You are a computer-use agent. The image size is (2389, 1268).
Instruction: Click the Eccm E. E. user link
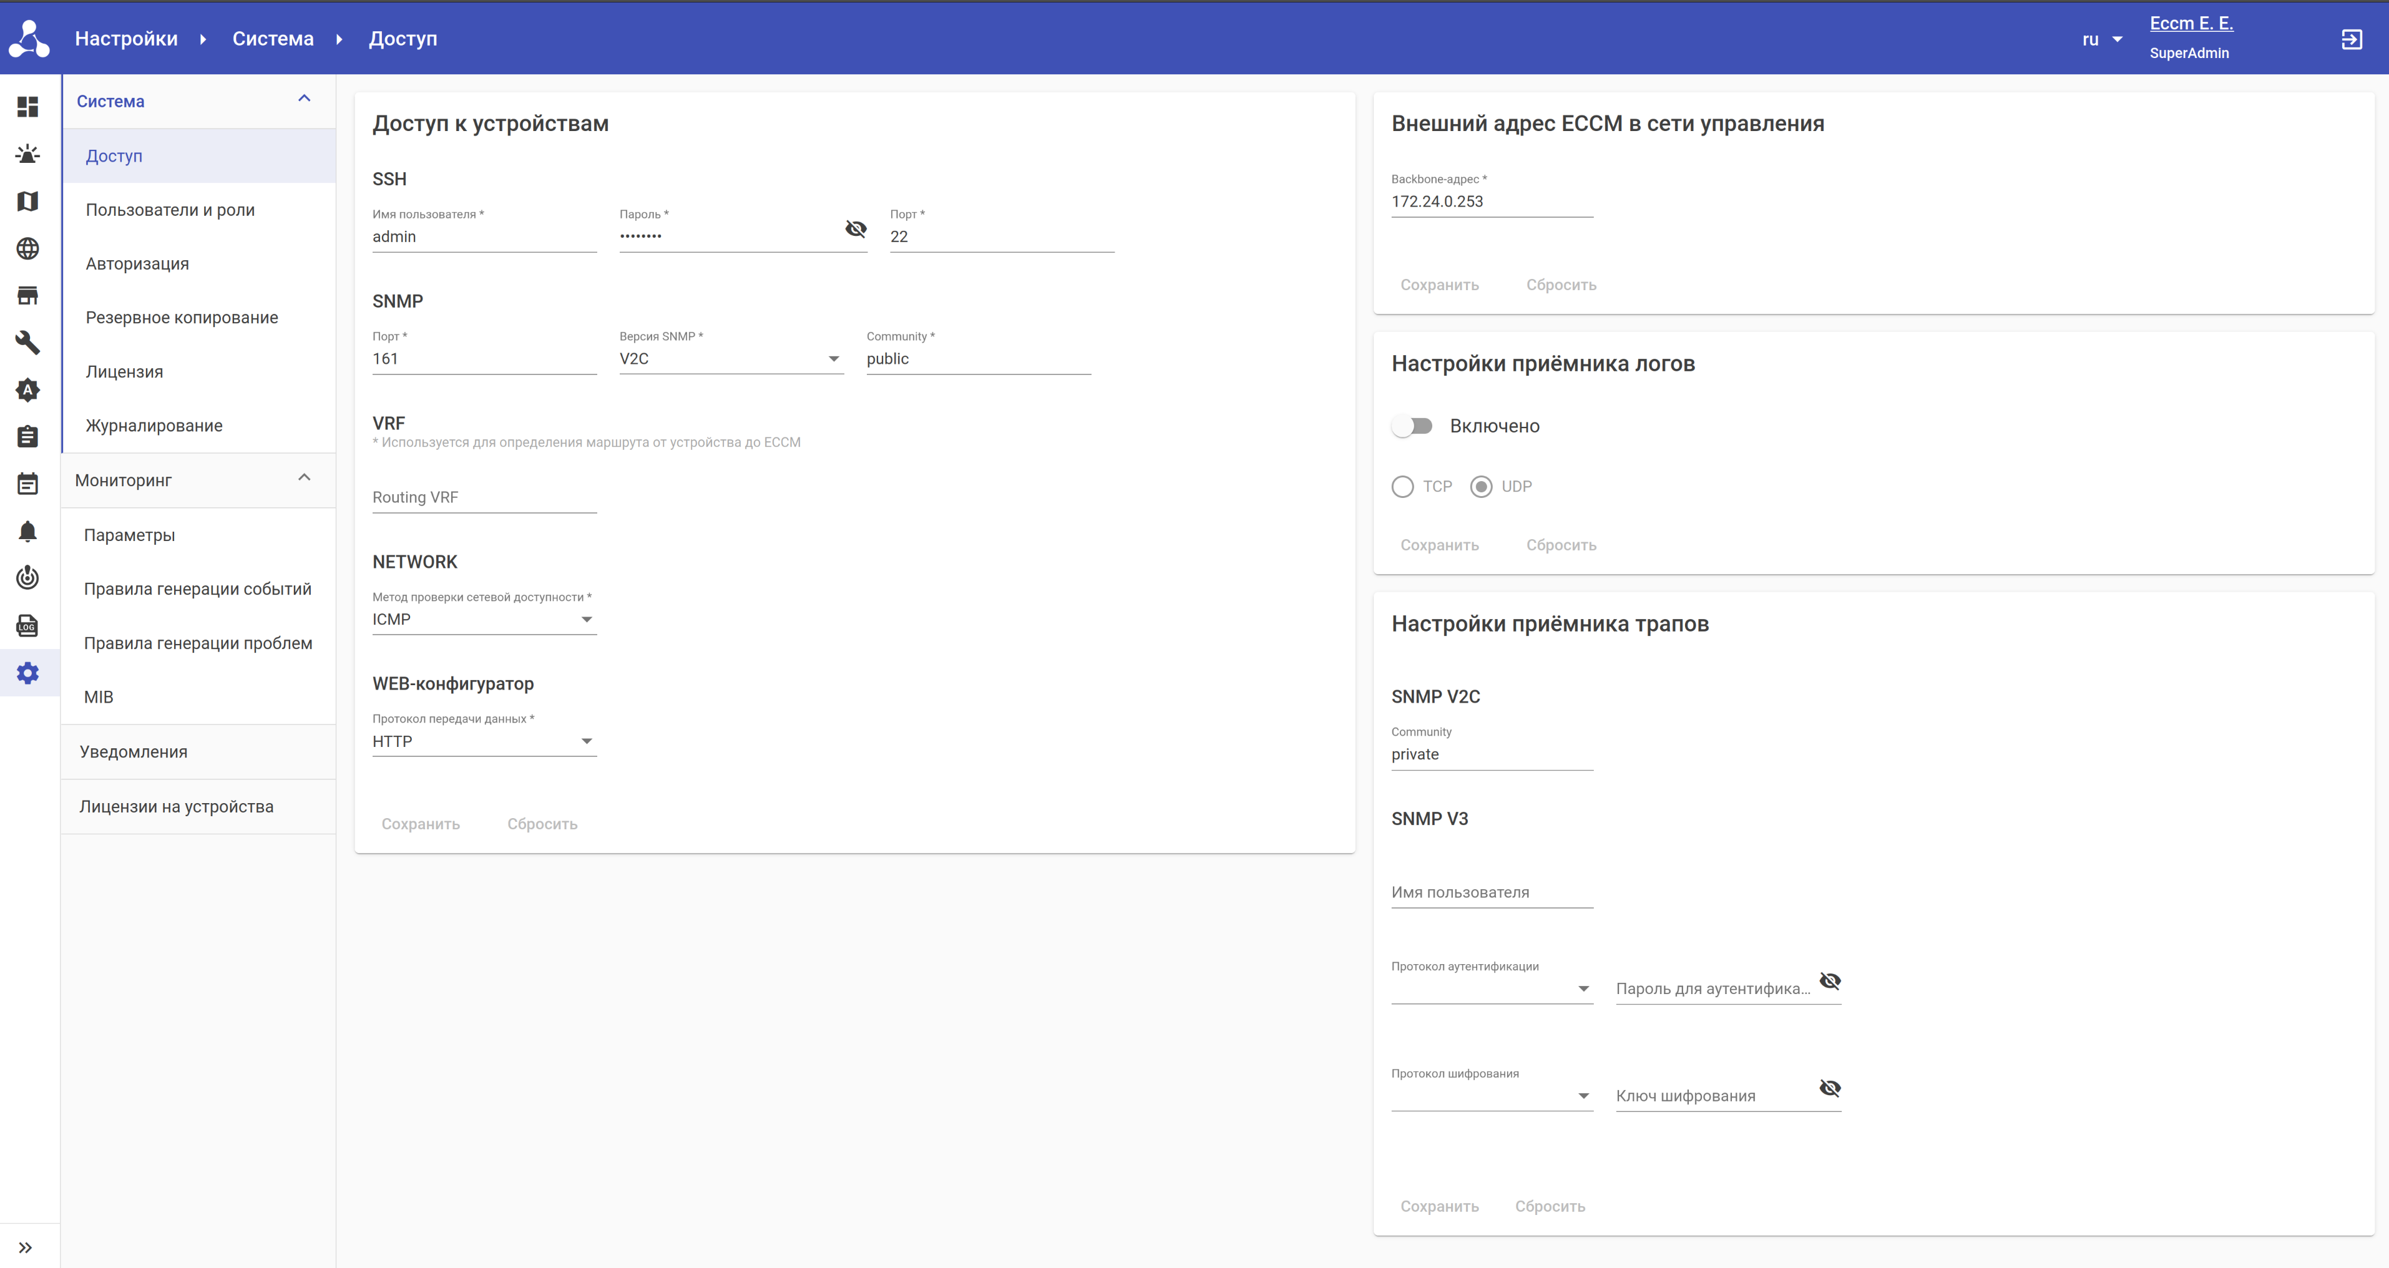pos(2191,24)
